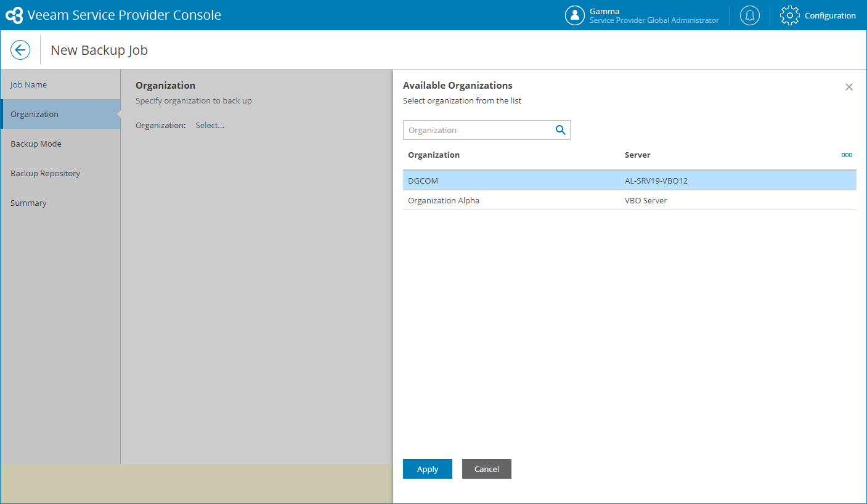Go to the Backup Mode step
Image resolution: width=867 pixels, height=504 pixels.
[60, 144]
